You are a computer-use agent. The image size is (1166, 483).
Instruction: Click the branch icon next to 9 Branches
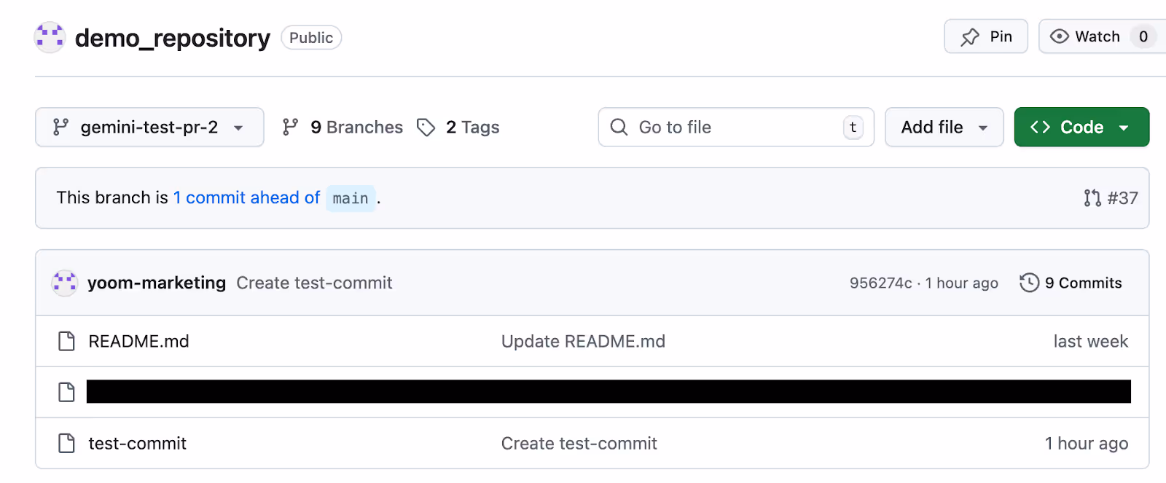coord(290,127)
